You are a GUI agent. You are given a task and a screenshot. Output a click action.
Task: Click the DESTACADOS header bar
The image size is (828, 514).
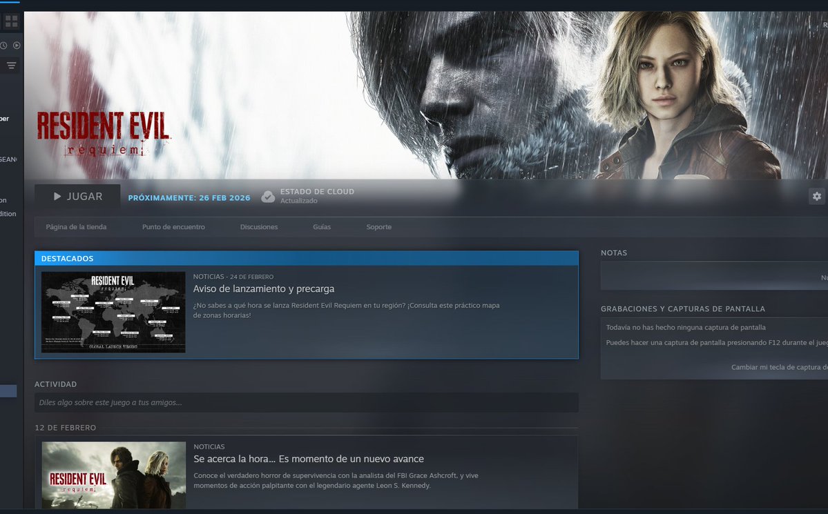coord(307,259)
